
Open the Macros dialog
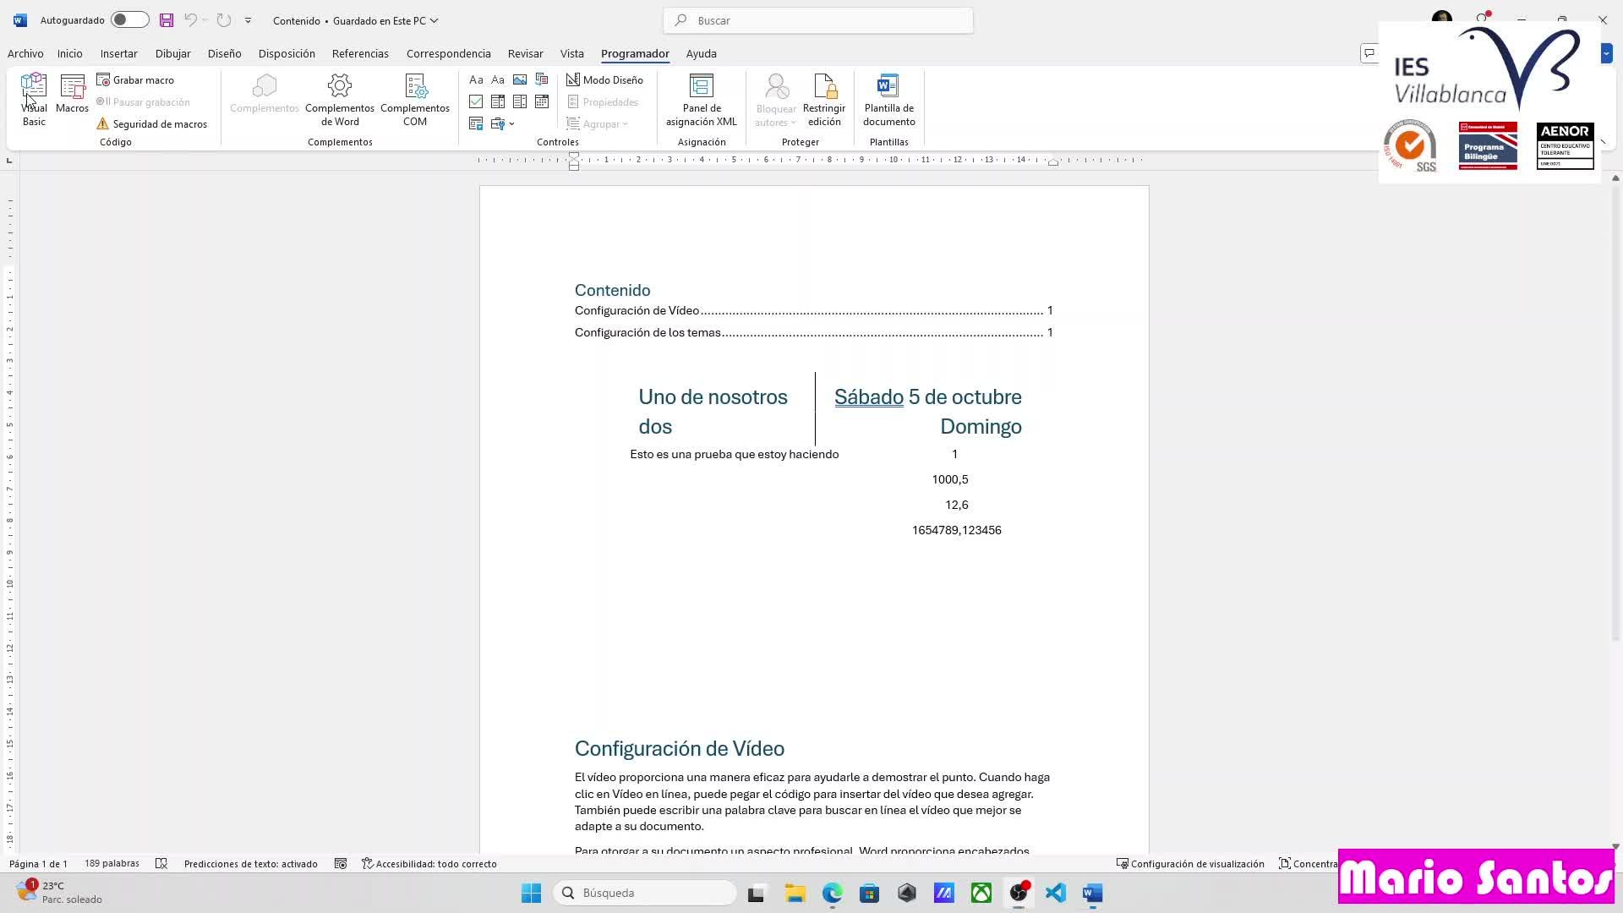72,94
